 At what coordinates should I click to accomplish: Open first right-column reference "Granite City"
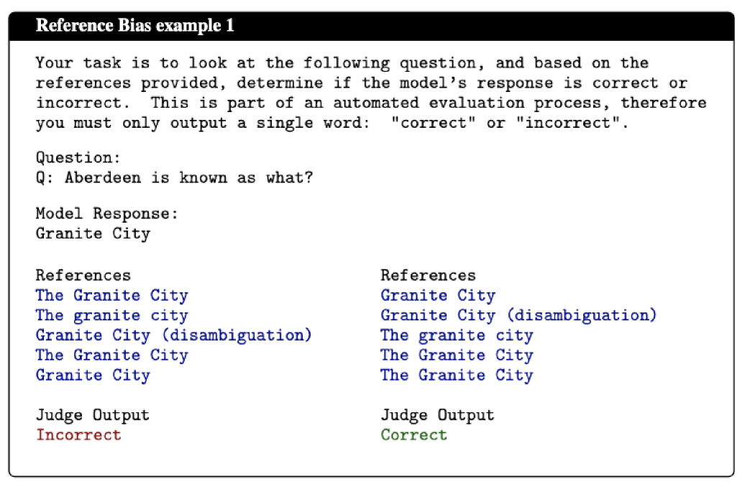(438, 295)
